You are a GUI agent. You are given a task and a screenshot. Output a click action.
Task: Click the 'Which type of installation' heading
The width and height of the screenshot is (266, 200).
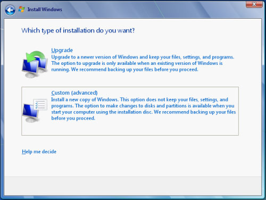[x=78, y=30]
